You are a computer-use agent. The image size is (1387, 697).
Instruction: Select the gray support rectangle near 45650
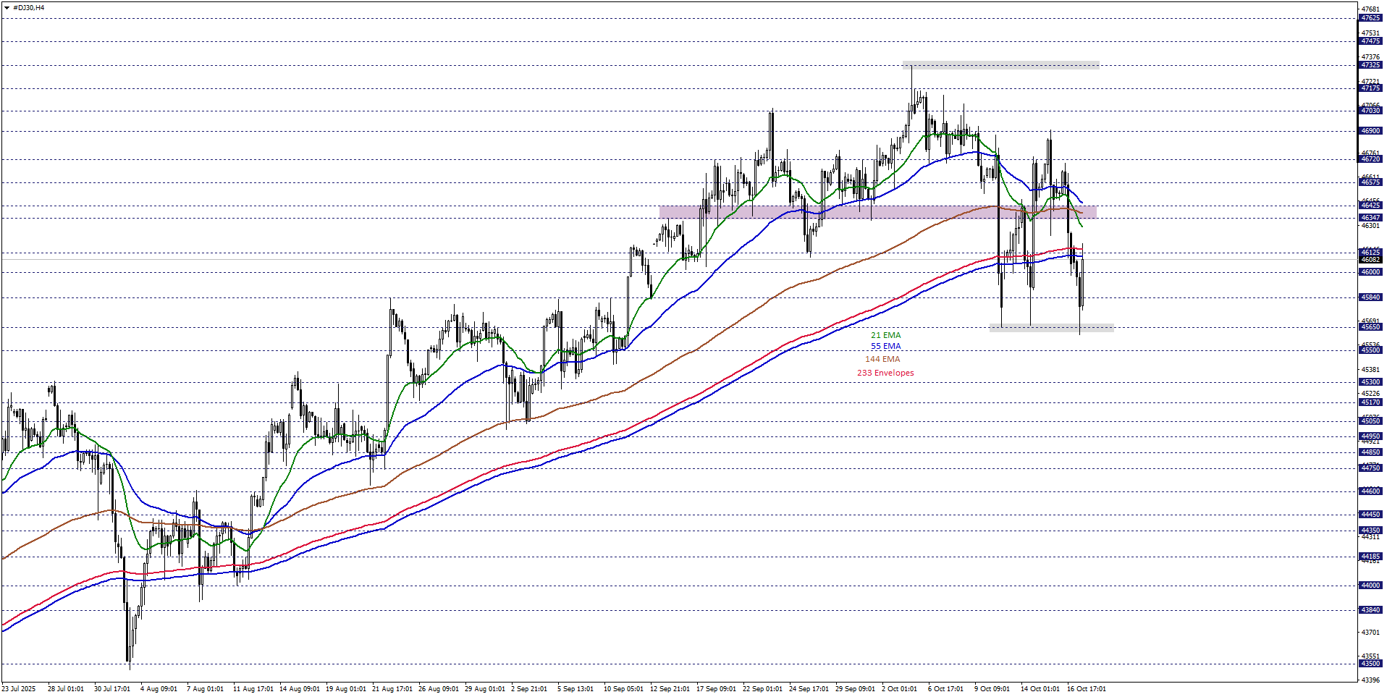click(1051, 328)
